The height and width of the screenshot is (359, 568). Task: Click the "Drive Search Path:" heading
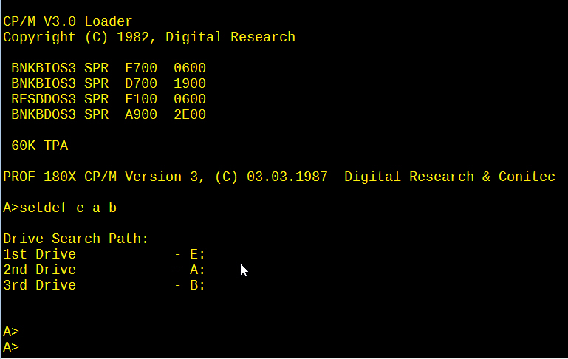76,239
